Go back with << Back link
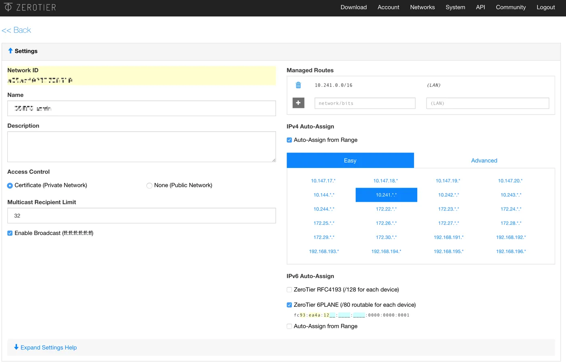 [16, 30]
